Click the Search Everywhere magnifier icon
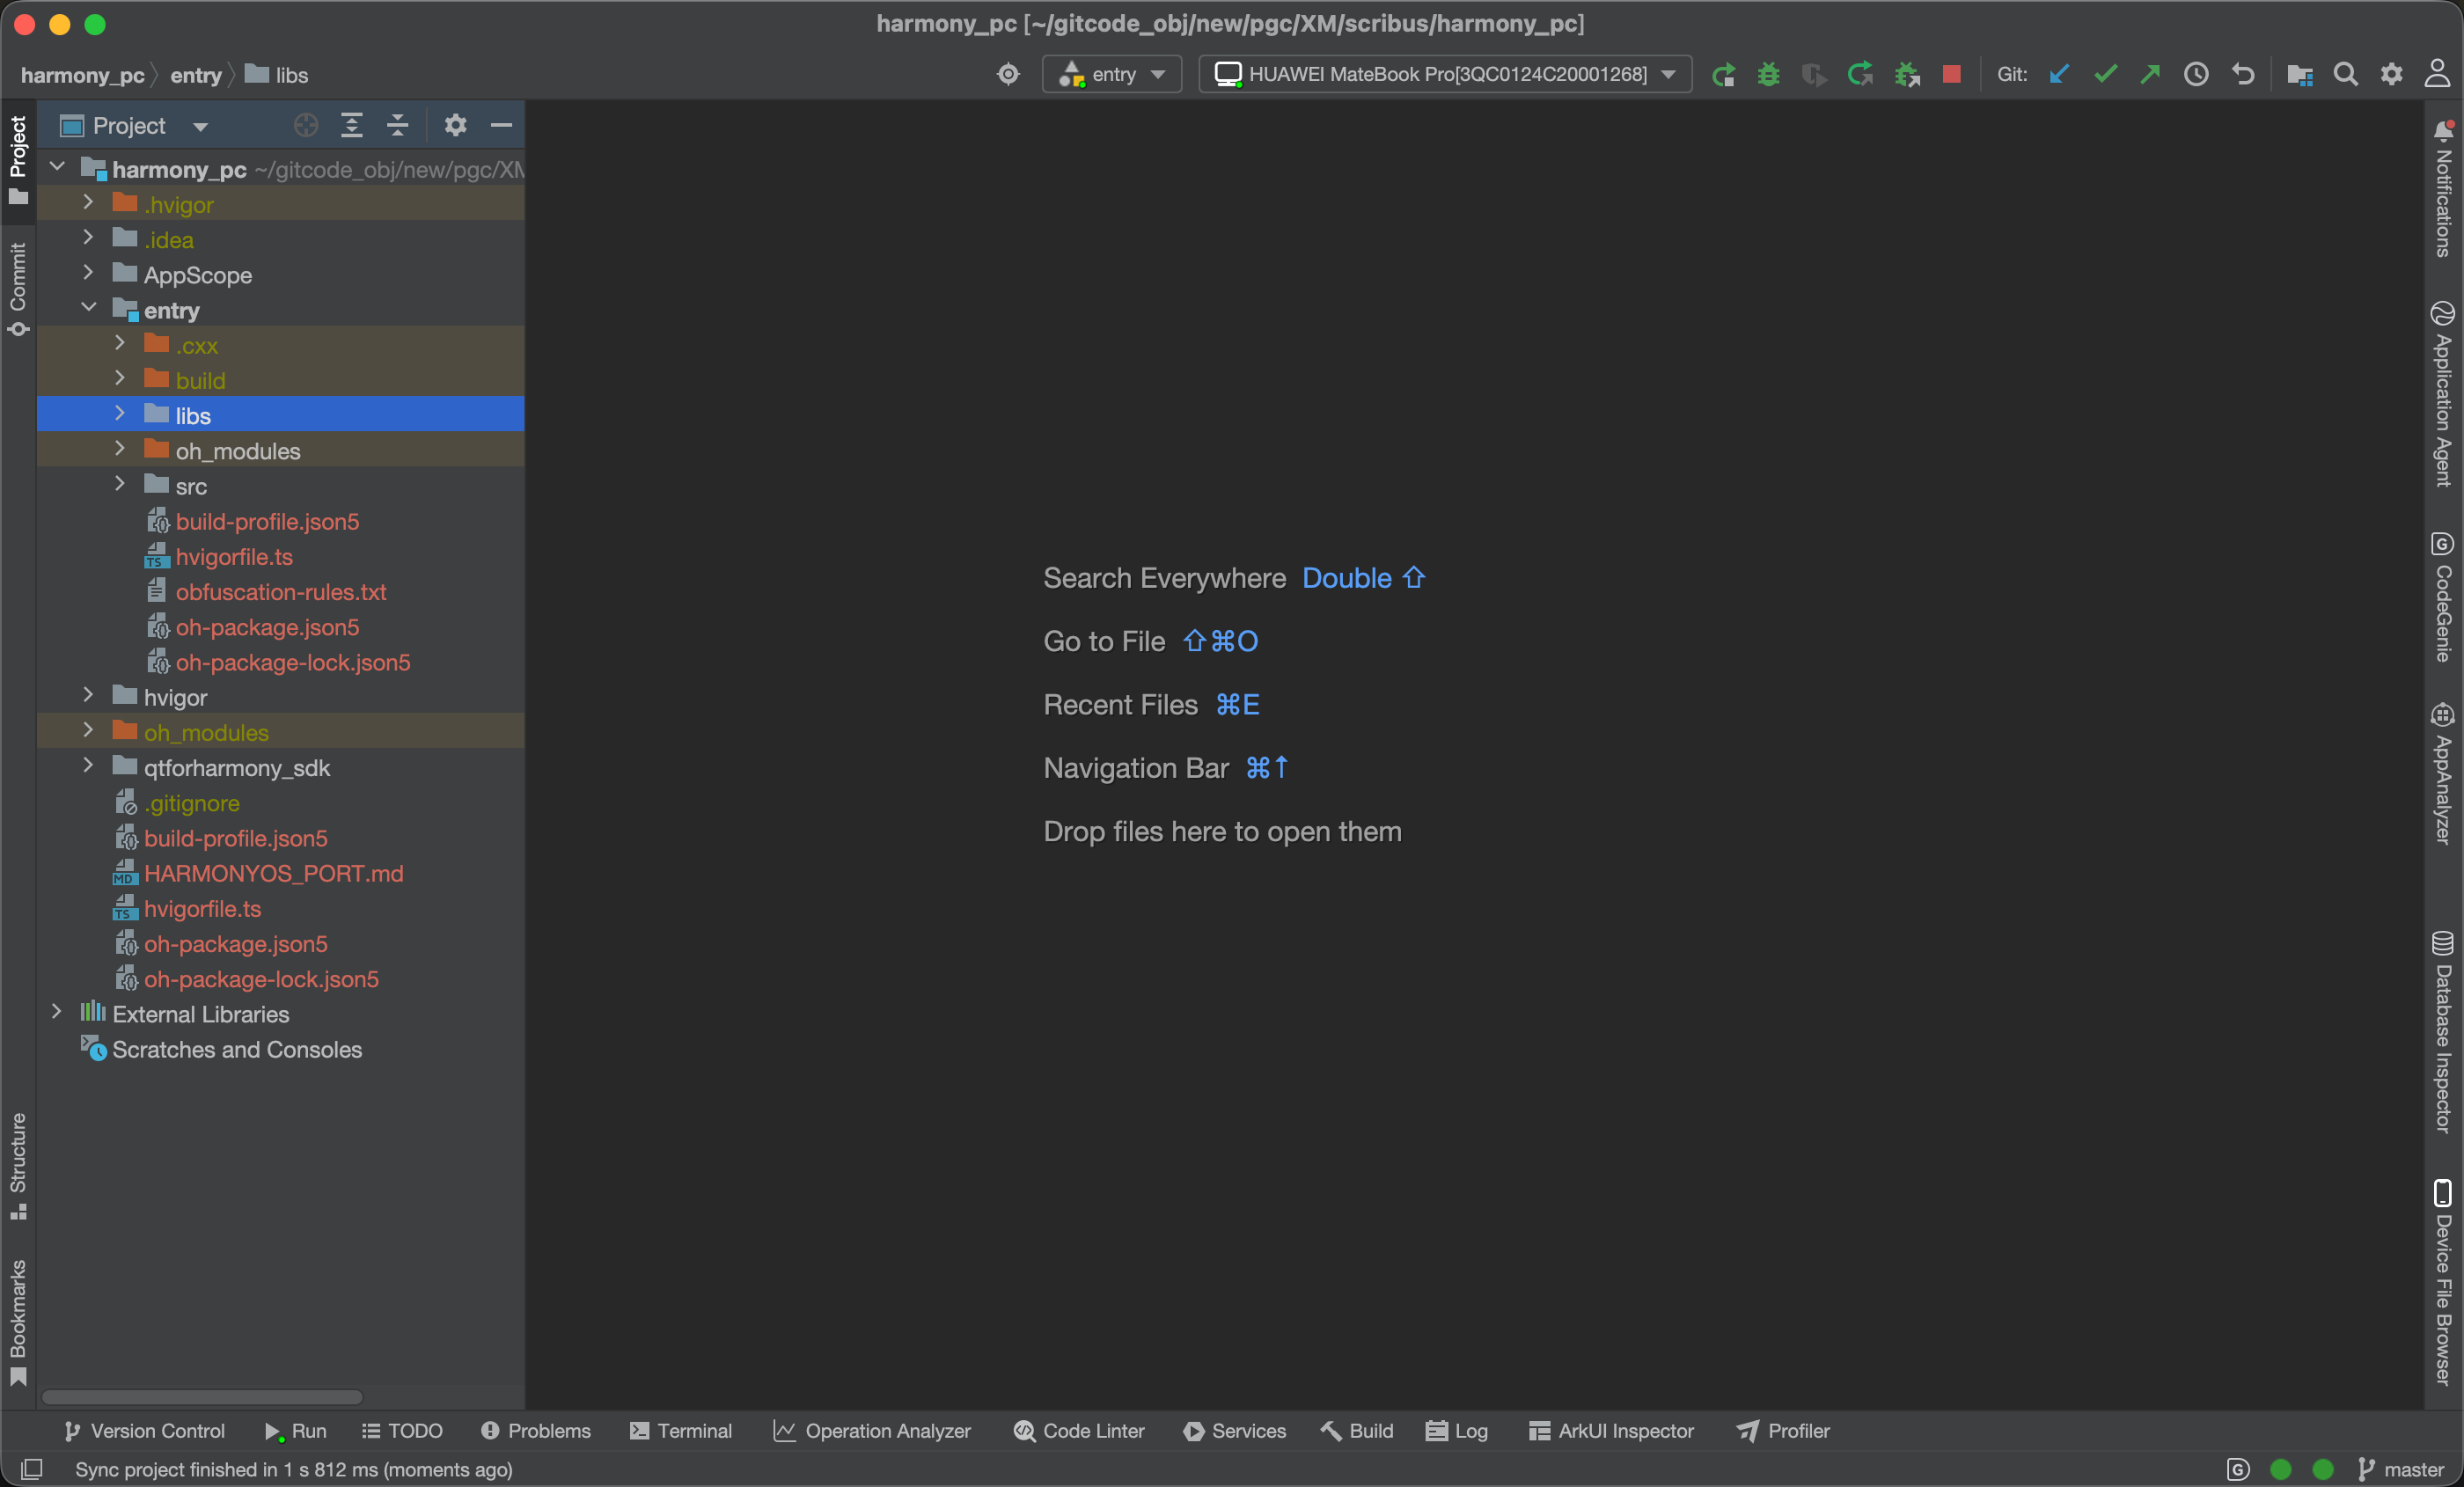The height and width of the screenshot is (1487, 2464). (2345, 75)
